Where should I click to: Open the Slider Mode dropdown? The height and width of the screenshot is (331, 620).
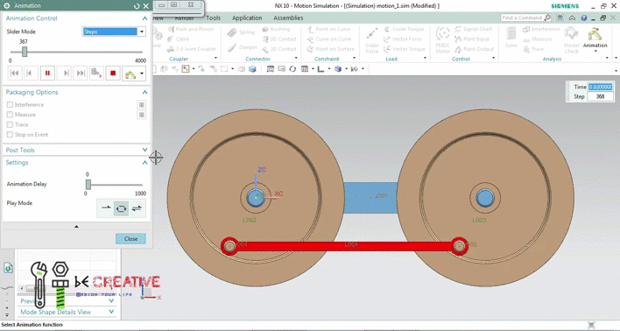142,32
